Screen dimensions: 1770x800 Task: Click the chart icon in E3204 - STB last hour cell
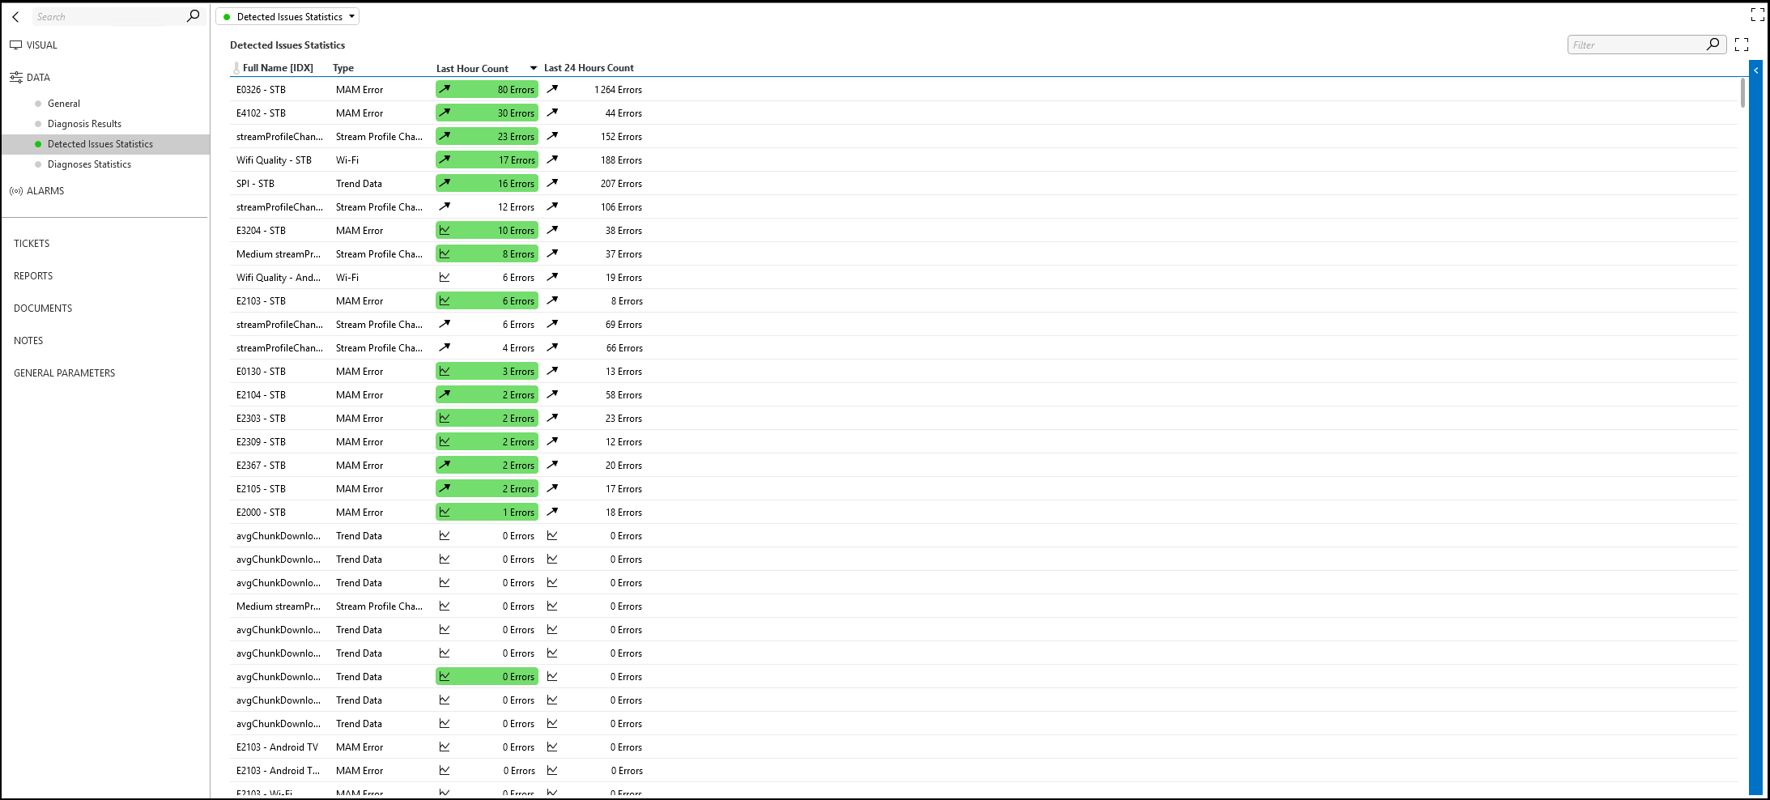(x=445, y=230)
